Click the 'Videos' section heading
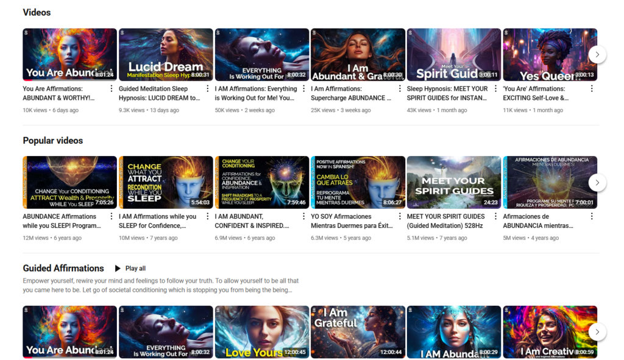The image size is (624, 360). pyautogui.click(x=37, y=12)
